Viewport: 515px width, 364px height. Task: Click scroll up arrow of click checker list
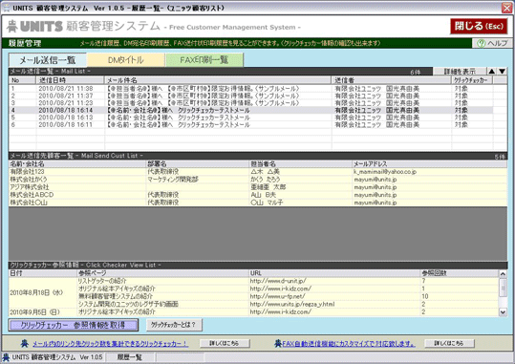pos(503,273)
